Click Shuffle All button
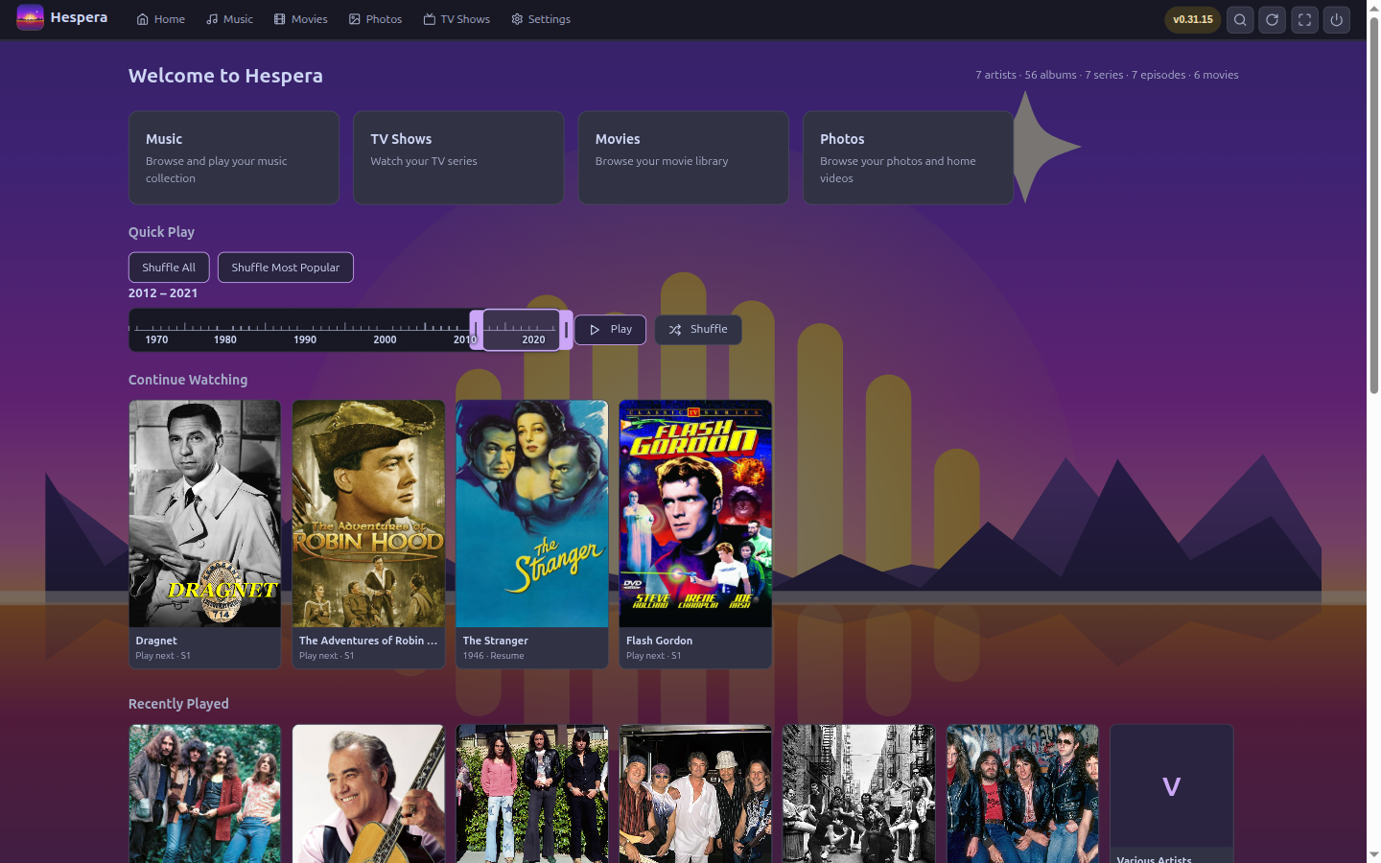 point(169,268)
